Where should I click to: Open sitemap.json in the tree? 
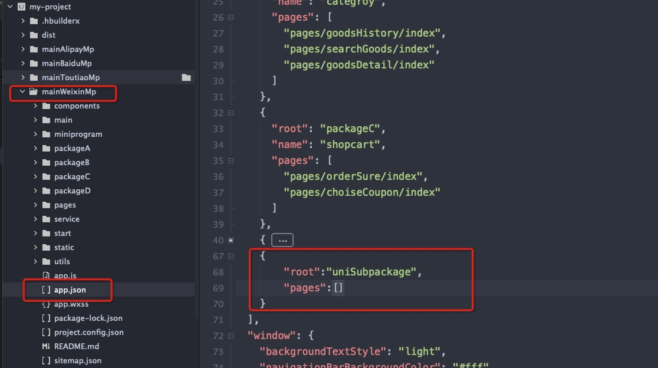click(78, 360)
